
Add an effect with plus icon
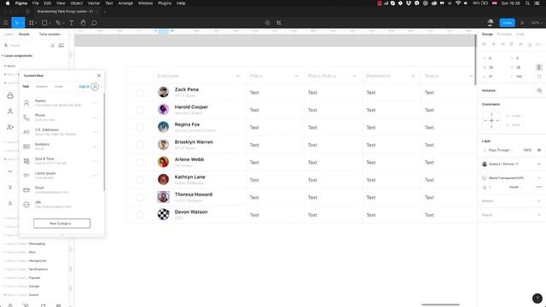coord(539,201)
